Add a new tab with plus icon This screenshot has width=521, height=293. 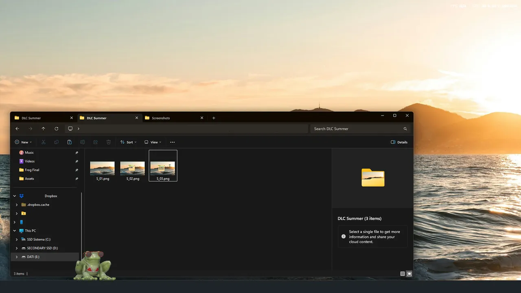(214, 118)
